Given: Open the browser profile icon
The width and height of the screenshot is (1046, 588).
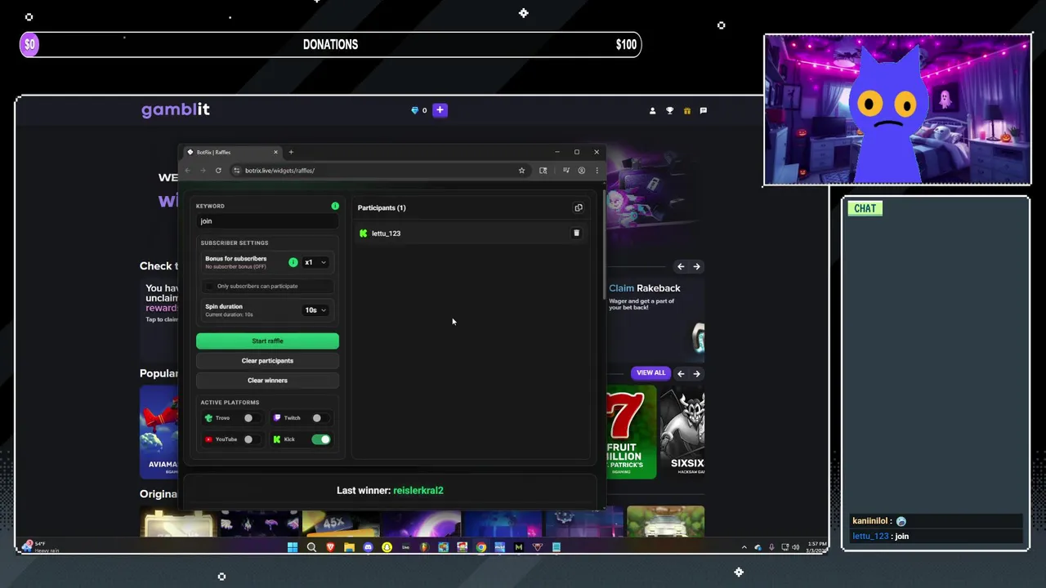Looking at the screenshot, I should [x=582, y=171].
